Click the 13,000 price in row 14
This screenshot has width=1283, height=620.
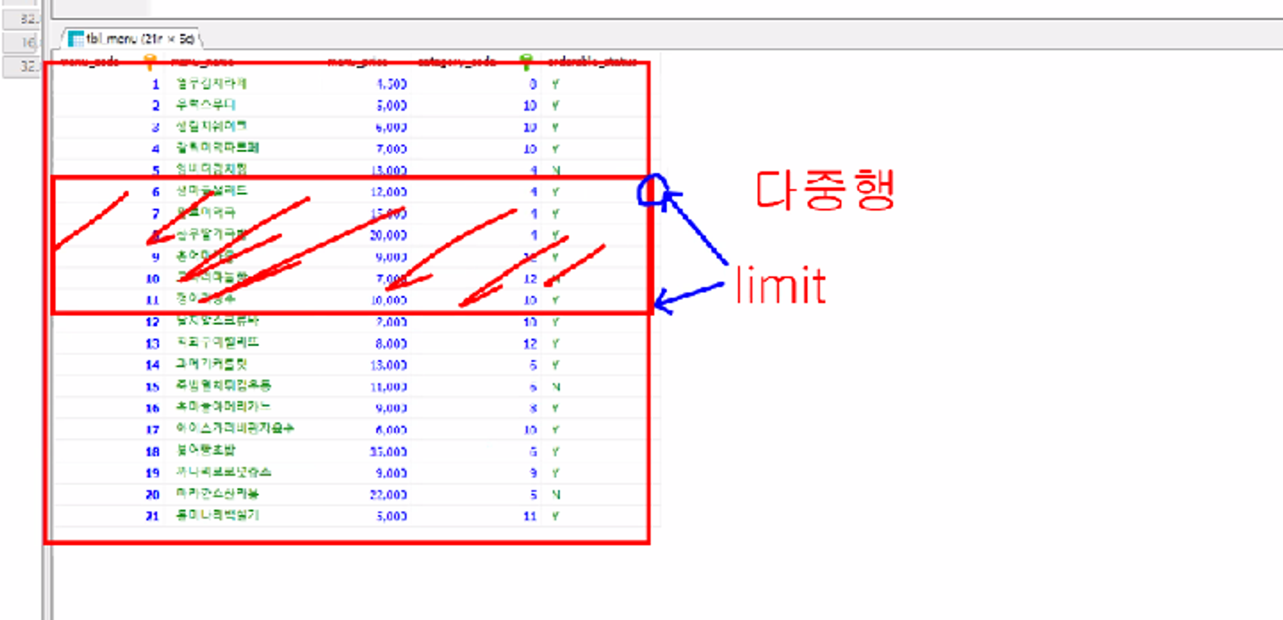tap(389, 365)
